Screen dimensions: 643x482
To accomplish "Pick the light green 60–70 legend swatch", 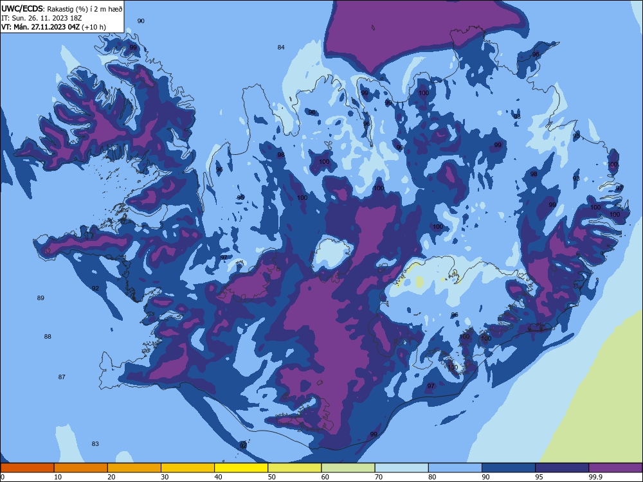I will point(348,468).
